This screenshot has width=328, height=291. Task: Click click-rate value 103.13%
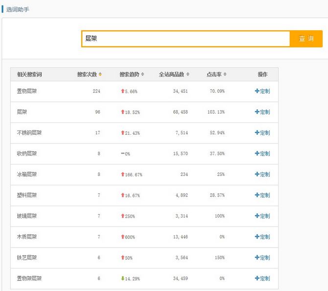pyautogui.click(x=216, y=112)
